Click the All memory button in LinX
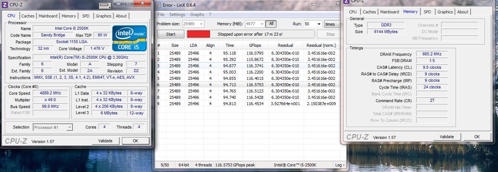 (x=271, y=24)
